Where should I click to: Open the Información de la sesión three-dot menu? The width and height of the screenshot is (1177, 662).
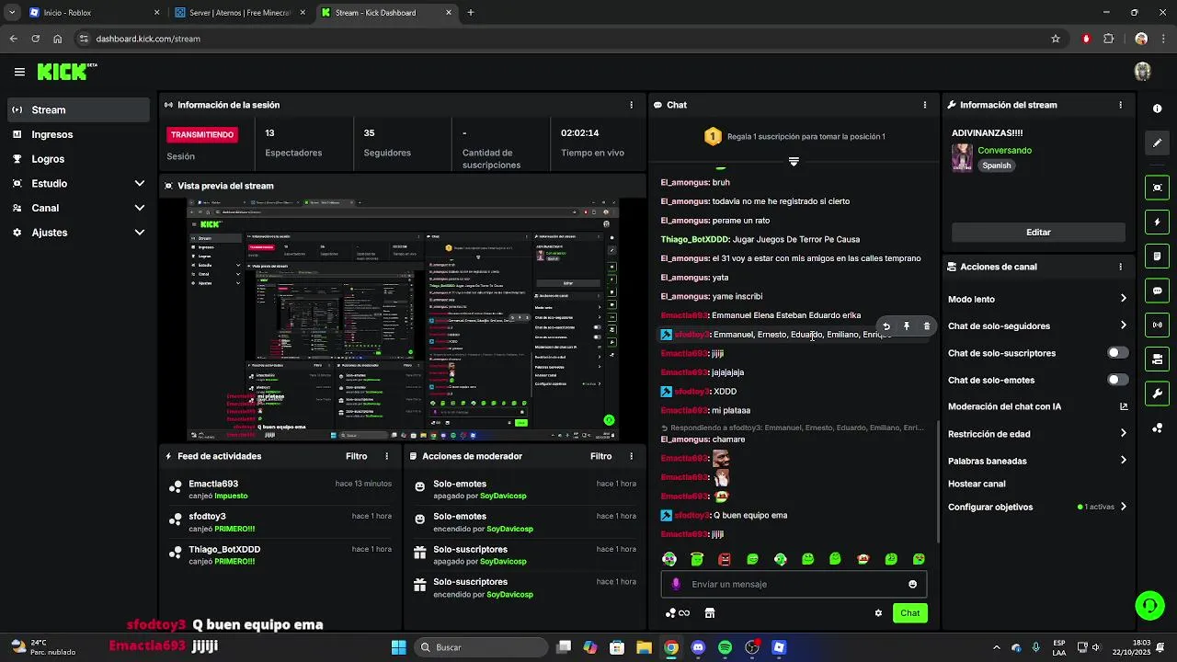click(x=631, y=105)
